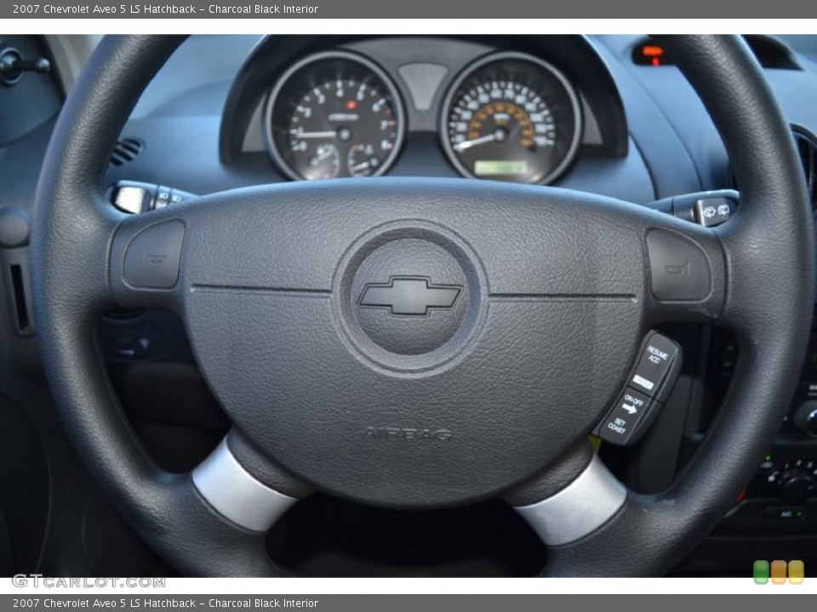Click the RESUME ACC cruise button
This screenshot has height=612, width=817.
pyautogui.click(x=657, y=355)
